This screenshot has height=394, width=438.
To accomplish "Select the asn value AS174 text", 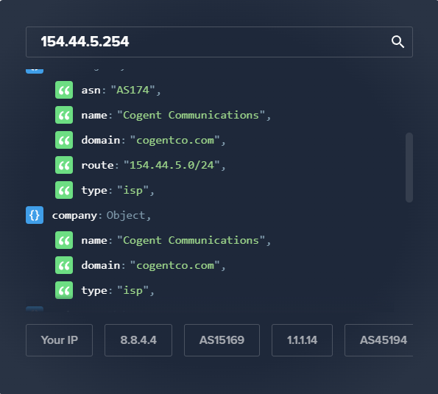I will (x=133, y=90).
